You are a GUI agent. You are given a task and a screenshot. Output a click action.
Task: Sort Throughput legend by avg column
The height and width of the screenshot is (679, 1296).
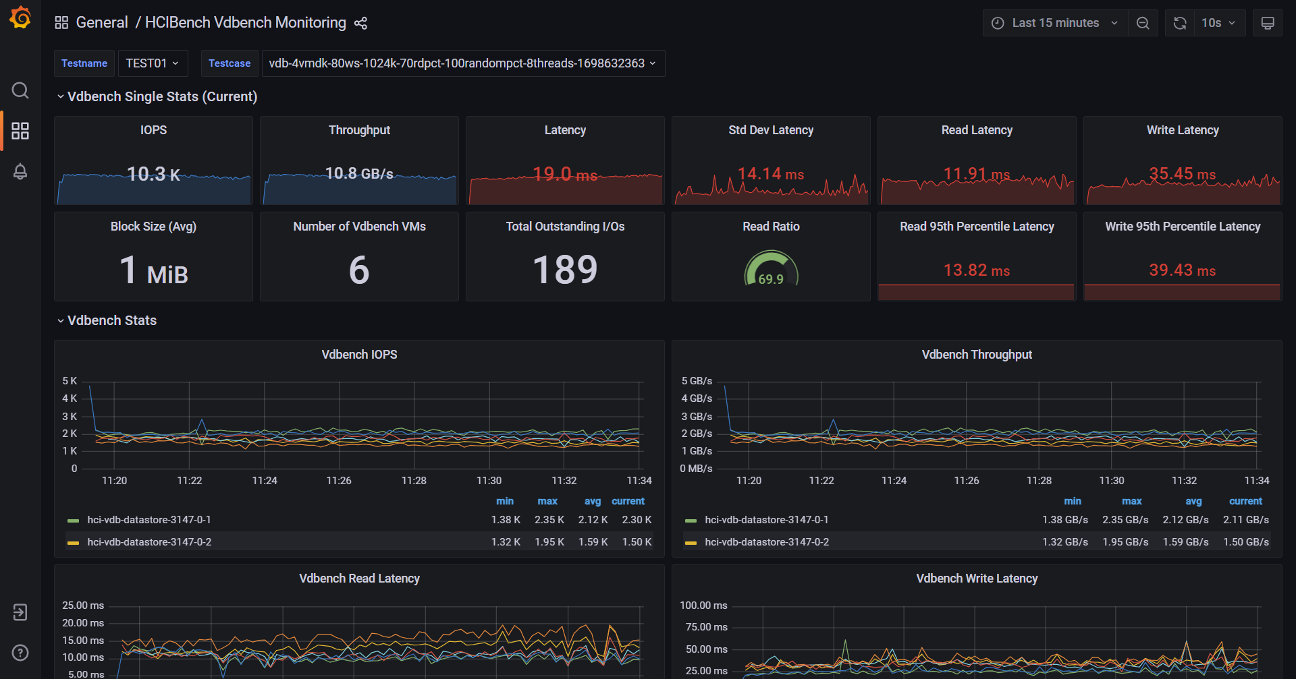point(1193,501)
